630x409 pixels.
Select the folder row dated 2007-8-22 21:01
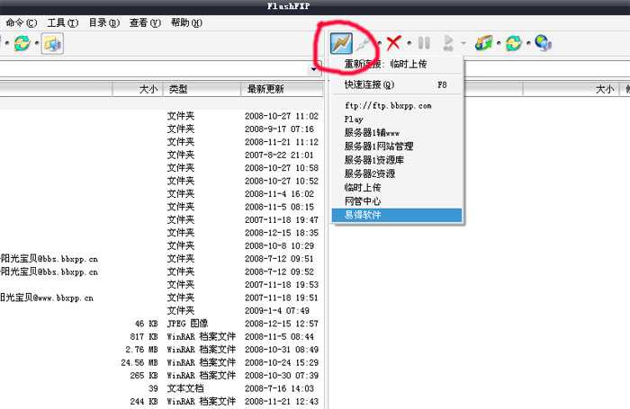point(161,155)
